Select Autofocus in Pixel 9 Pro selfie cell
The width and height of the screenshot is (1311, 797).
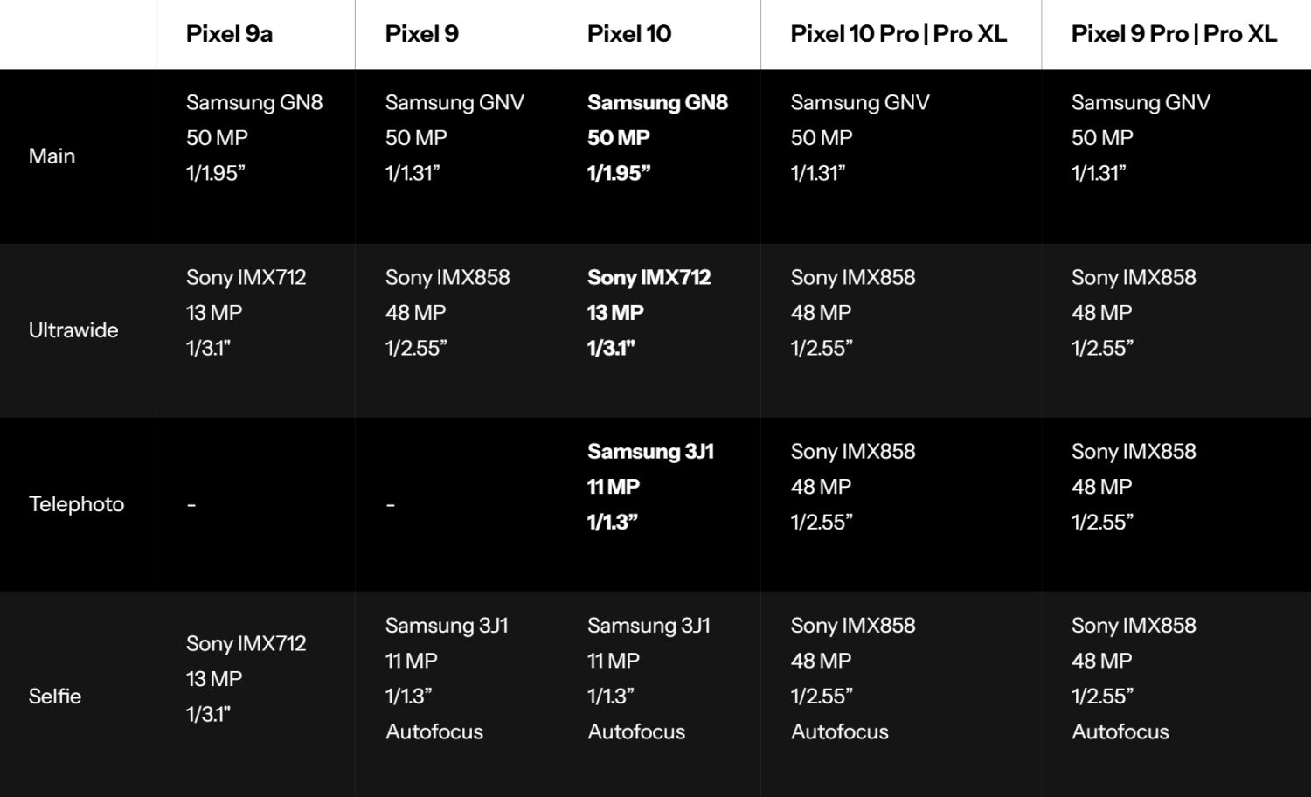tap(1120, 731)
